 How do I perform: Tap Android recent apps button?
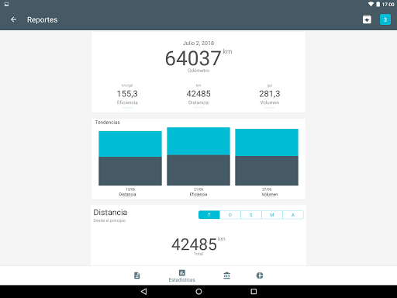click(x=254, y=292)
